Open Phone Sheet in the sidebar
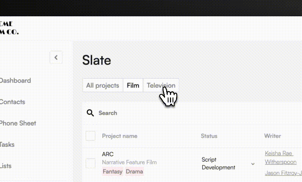Screen dimensions: 302x182 tap(18, 123)
